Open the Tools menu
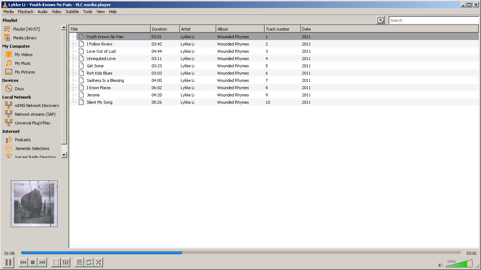Image resolution: width=481 pixels, height=270 pixels. coord(88,12)
